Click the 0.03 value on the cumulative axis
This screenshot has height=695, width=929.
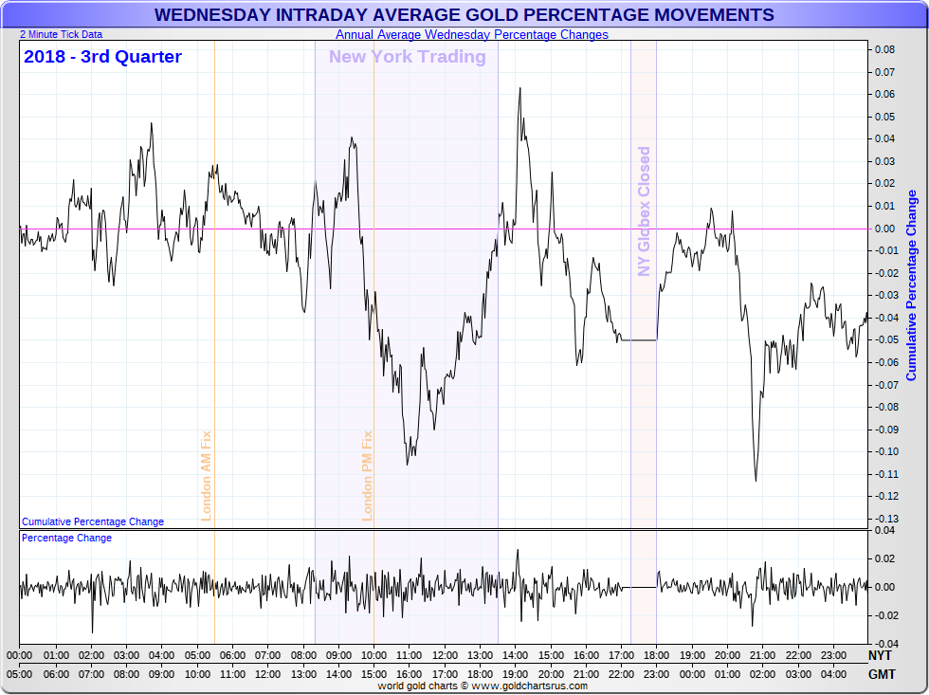885,161
